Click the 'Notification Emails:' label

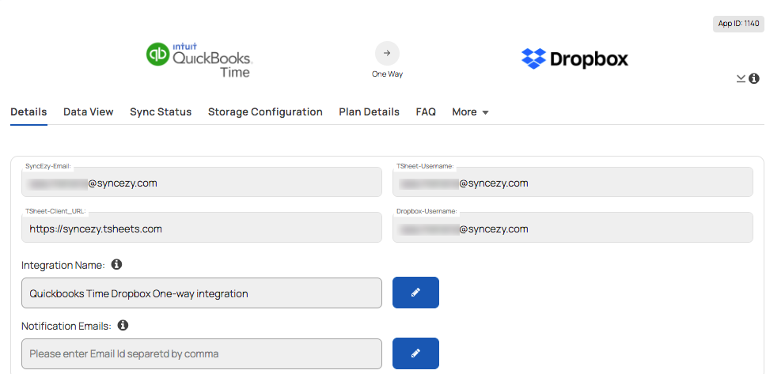pos(66,326)
